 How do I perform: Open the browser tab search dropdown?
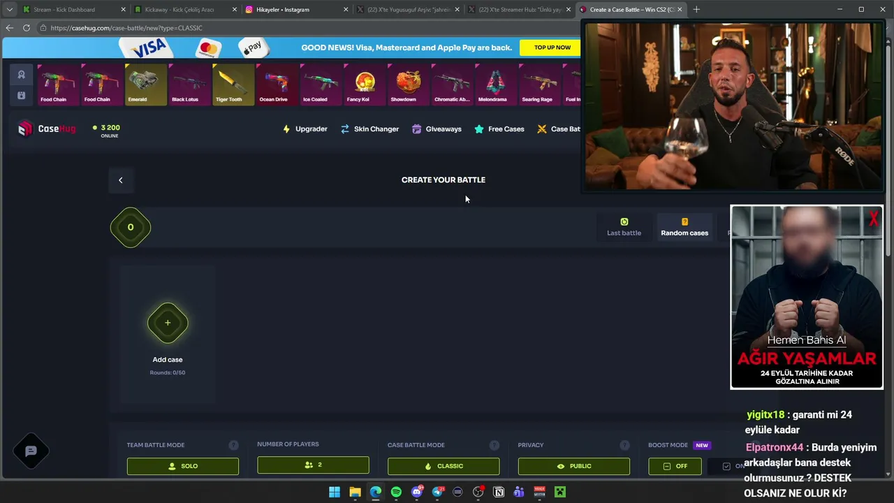click(9, 10)
